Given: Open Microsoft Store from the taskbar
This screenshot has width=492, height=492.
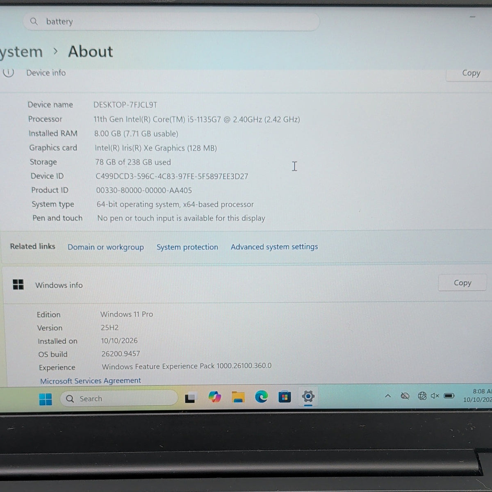Looking at the screenshot, I should 285,396.
